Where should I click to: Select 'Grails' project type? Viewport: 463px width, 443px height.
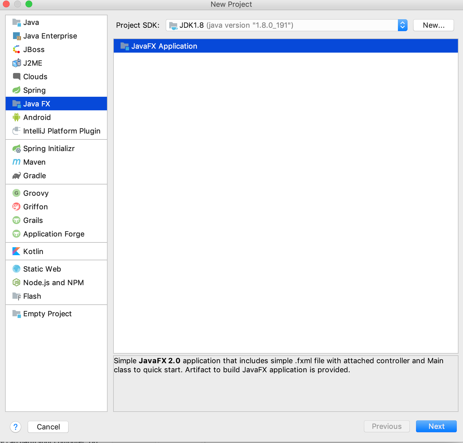pyautogui.click(x=56, y=220)
